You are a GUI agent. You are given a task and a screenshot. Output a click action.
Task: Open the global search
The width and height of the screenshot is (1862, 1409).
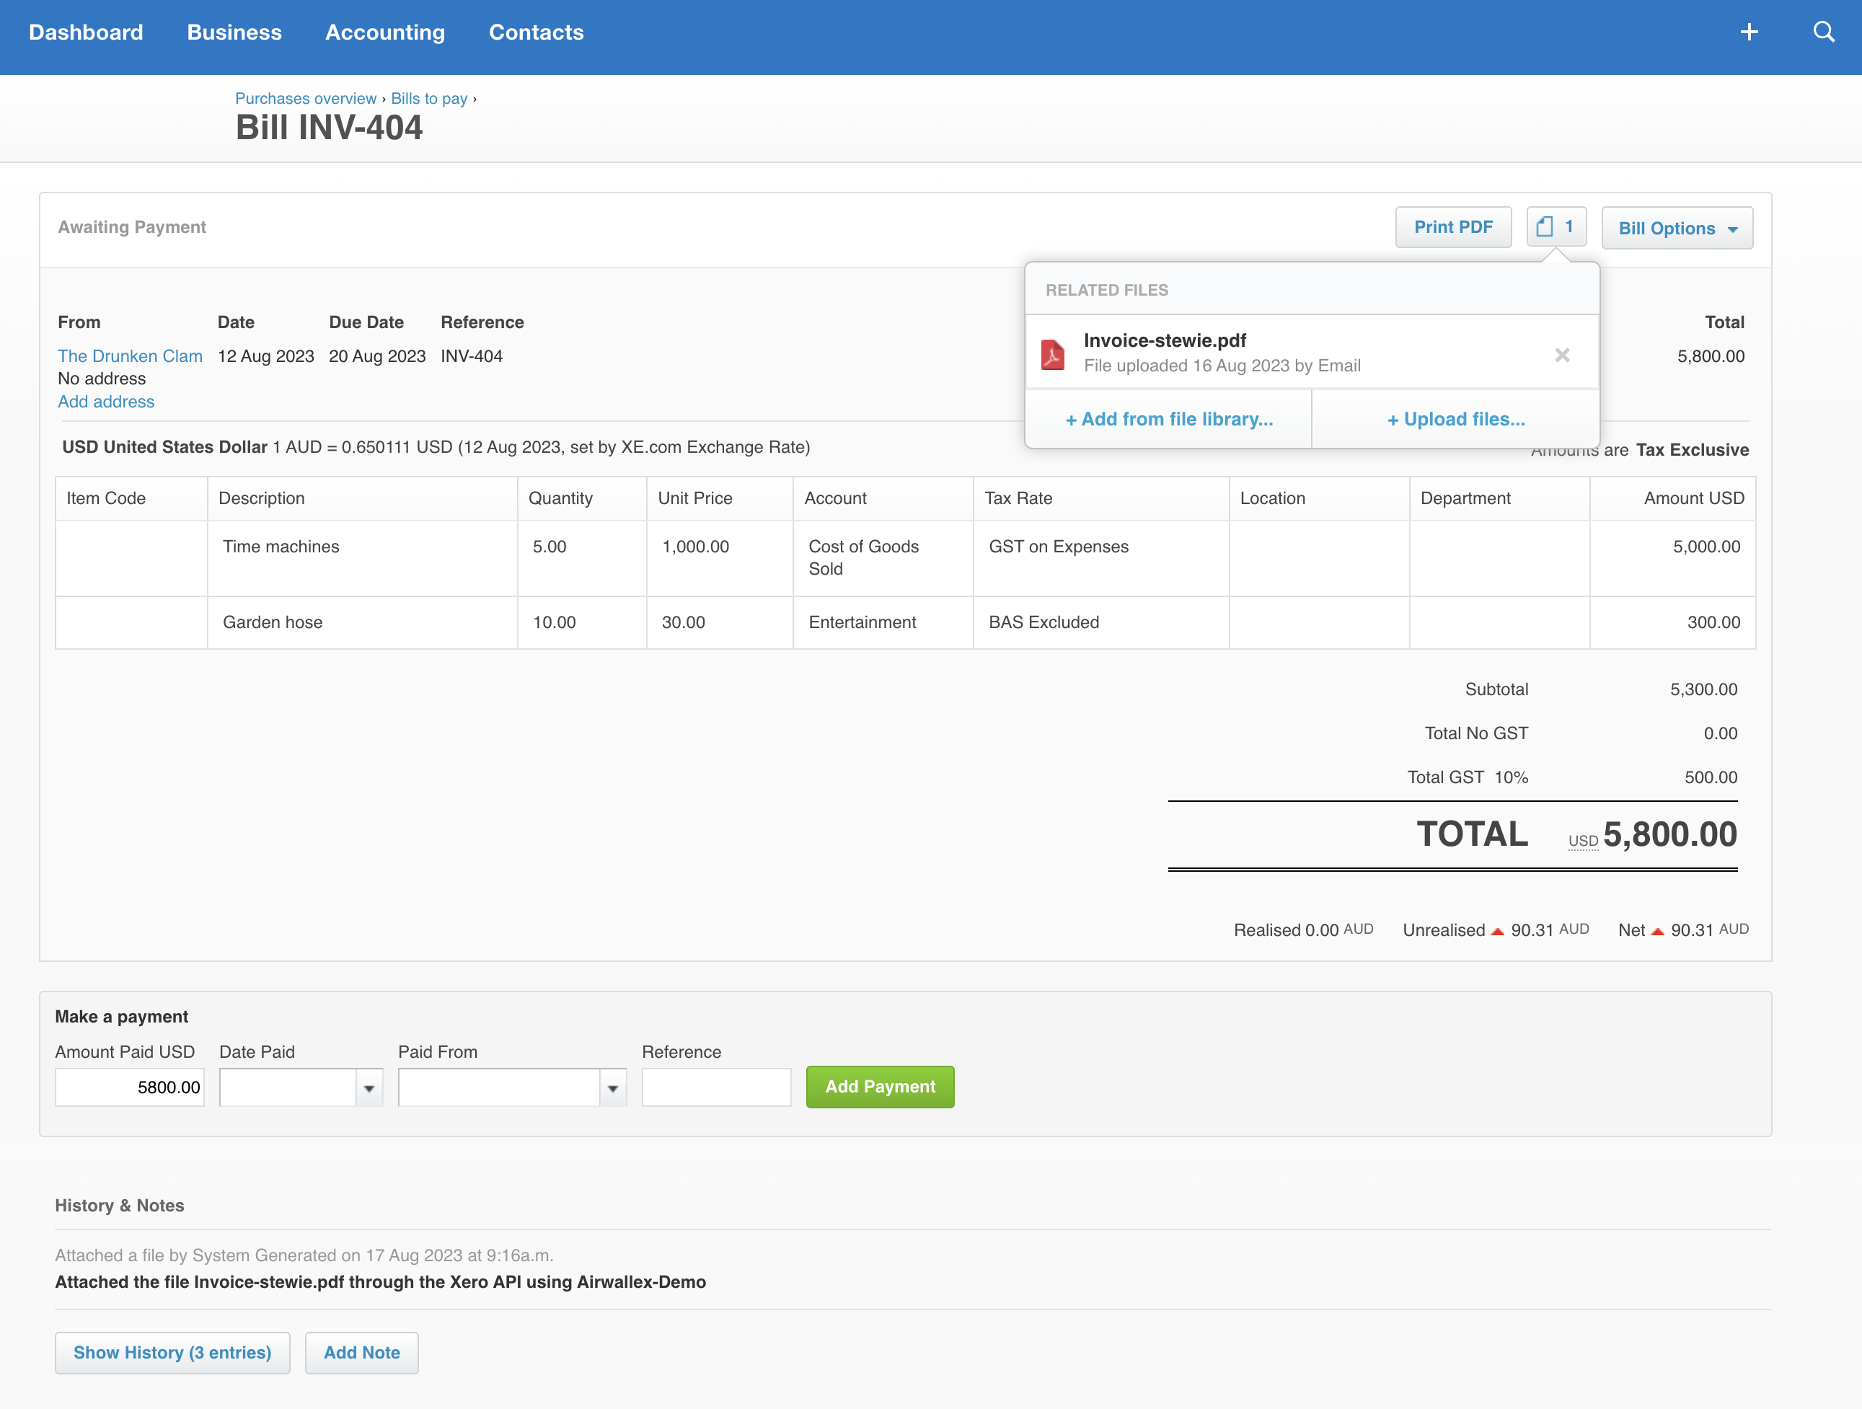click(1823, 32)
